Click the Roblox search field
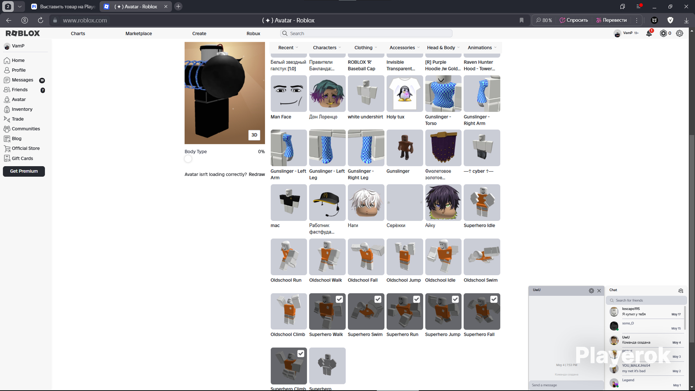The width and height of the screenshot is (695, 391). pyautogui.click(x=366, y=34)
